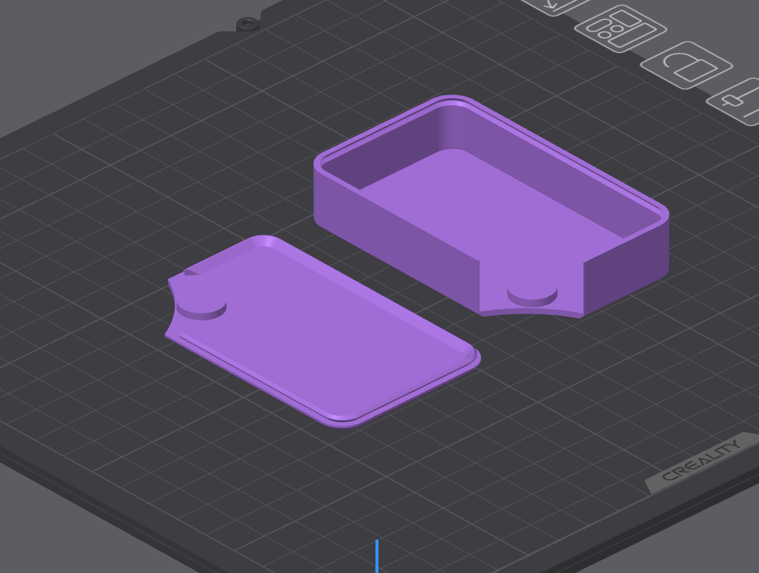Click the round button on the lid
Viewport: 759px width, 573px height.
[x=201, y=310]
